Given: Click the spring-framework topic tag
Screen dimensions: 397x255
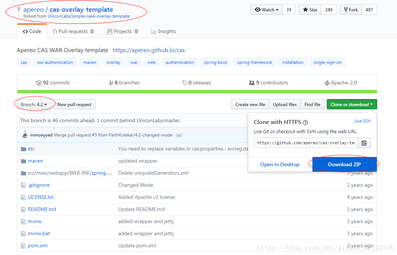Looking at the screenshot, I should click(x=255, y=62).
